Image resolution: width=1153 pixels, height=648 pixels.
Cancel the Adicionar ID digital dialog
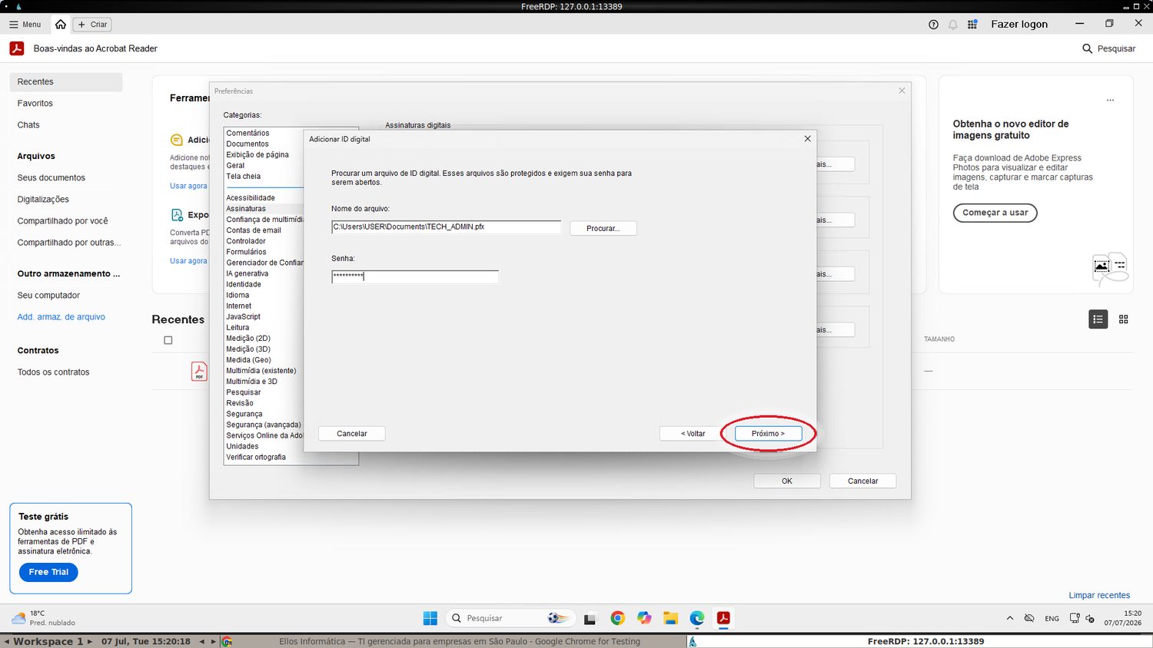(351, 434)
